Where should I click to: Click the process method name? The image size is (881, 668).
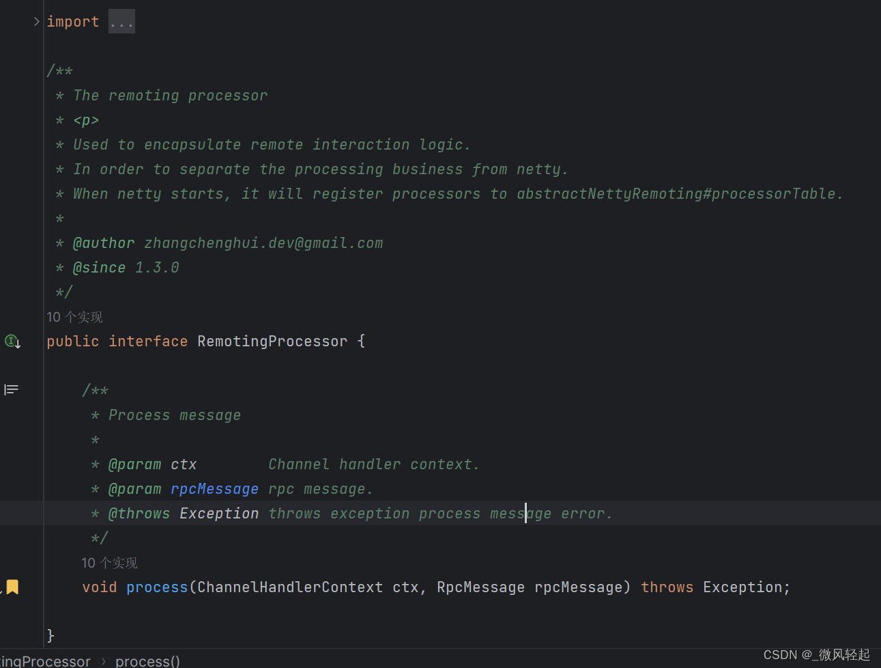[x=156, y=587]
